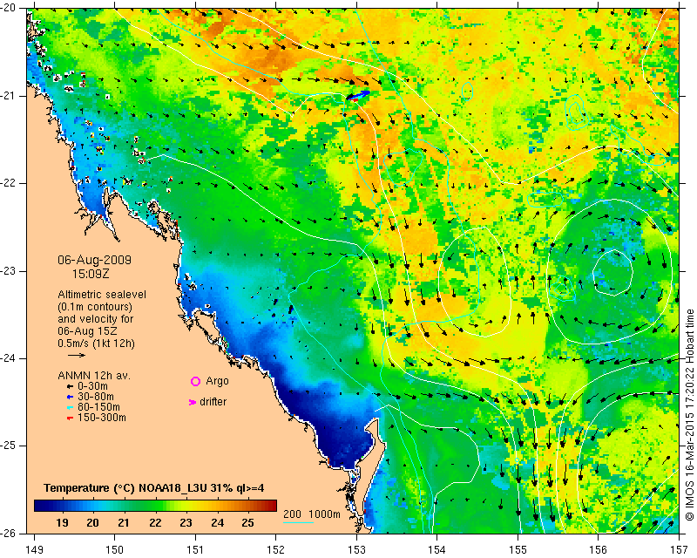The image size is (697, 558).
Task: Click the longitude axis label '152'
Action: 276,549
